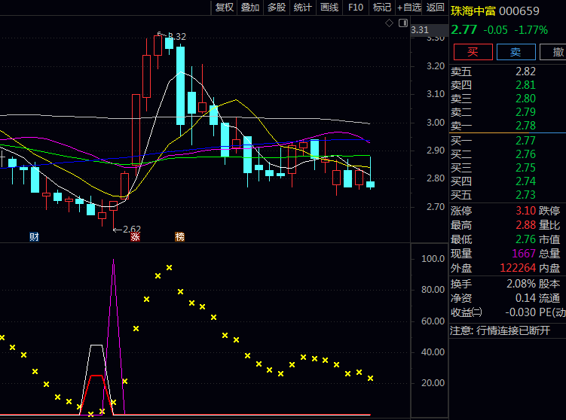Open the 叠加 overlay menu
Screen dimensions: 566x420
[x=250, y=8]
